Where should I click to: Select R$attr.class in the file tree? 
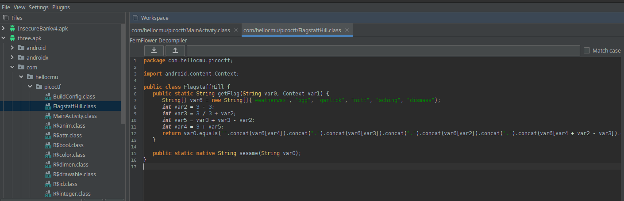coord(68,135)
